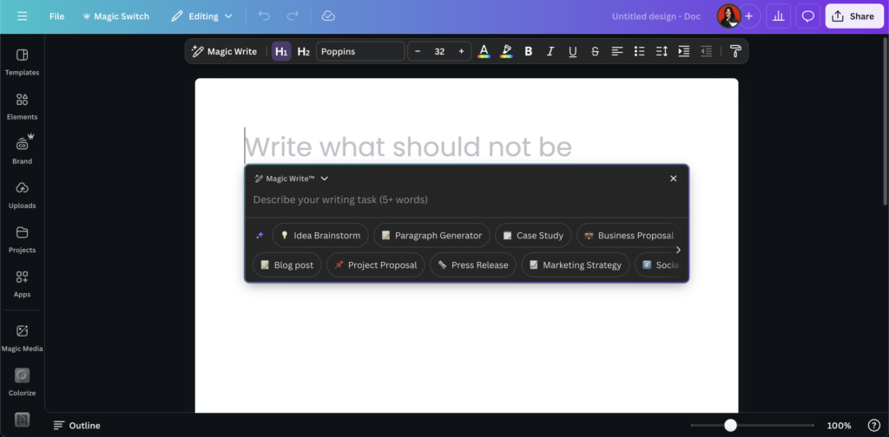
Task: Open the line spacing options
Action: (x=662, y=51)
